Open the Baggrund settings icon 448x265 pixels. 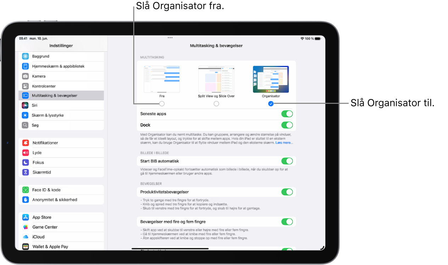click(x=25, y=56)
